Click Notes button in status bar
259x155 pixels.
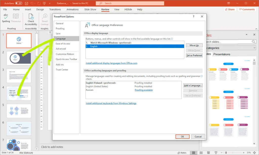(x=182, y=153)
